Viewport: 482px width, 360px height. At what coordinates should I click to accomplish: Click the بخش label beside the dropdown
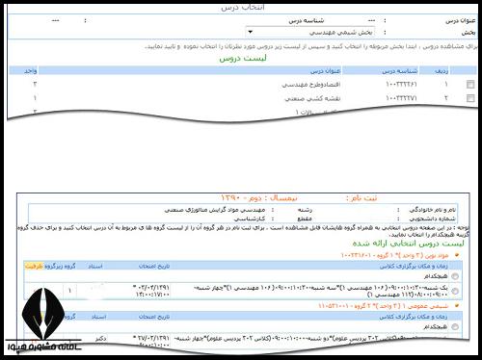pyautogui.click(x=469, y=33)
